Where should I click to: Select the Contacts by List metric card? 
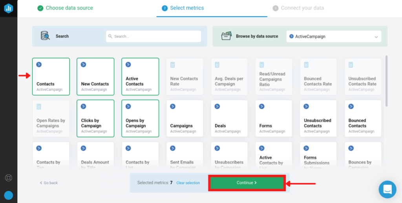click(140, 156)
